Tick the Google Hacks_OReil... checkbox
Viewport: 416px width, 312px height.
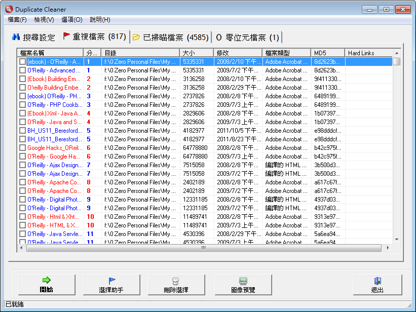[23, 148]
